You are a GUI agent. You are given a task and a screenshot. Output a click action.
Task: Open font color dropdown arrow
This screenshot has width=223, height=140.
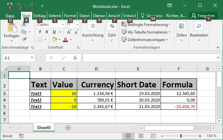[71, 39]
